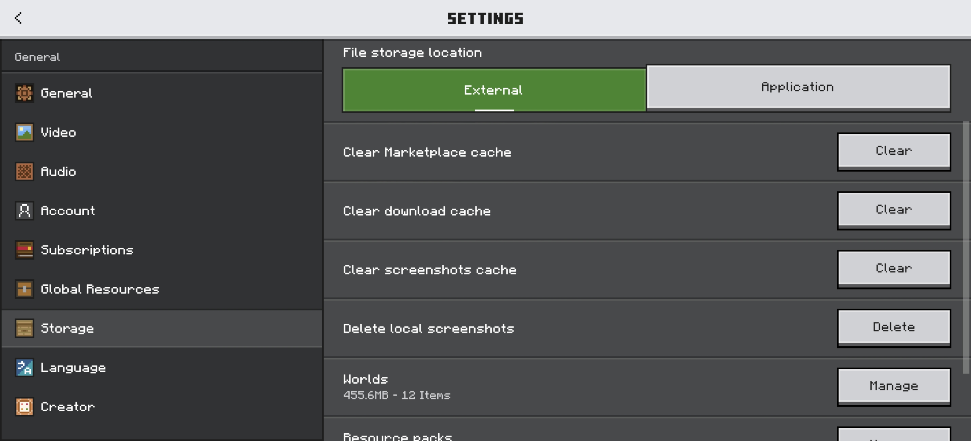Open the Storage settings section

tap(162, 328)
